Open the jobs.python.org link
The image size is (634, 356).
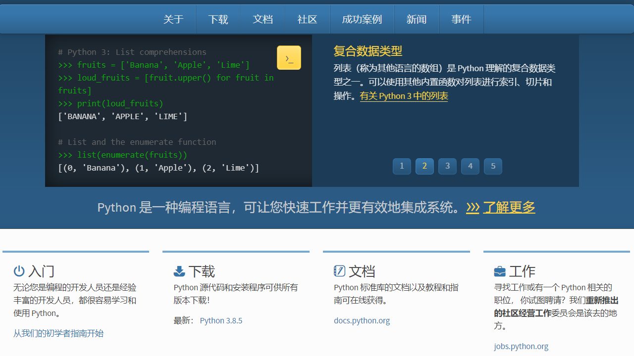(x=521, y=346)
